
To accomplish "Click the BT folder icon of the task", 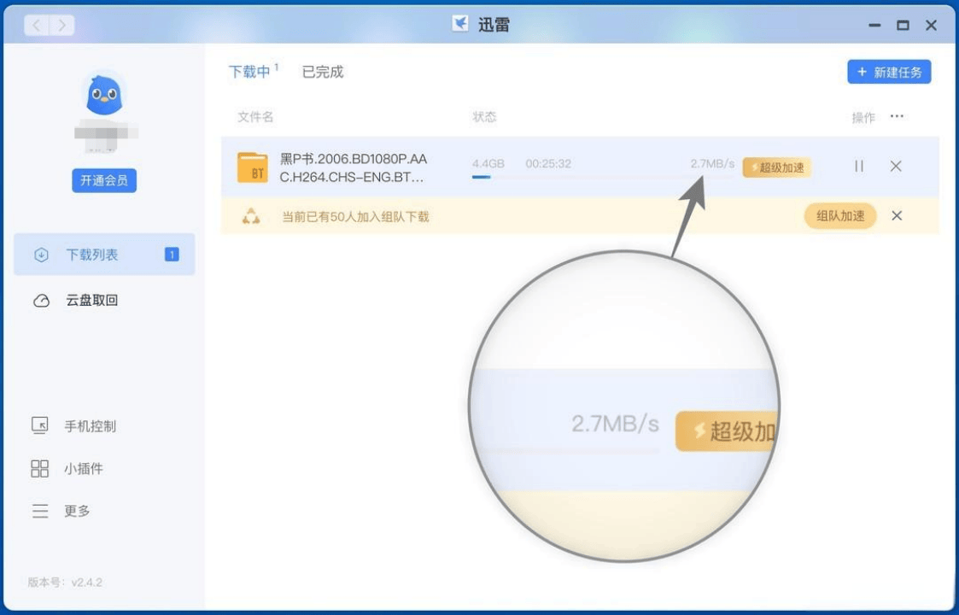I will click(253, 167).
